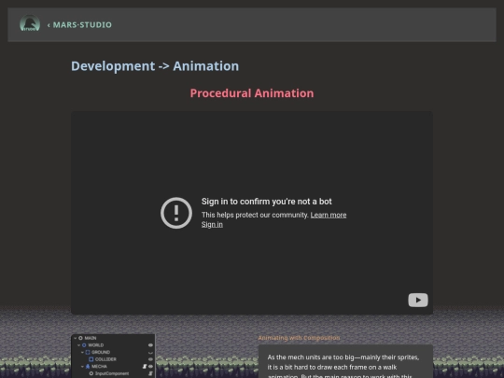The height and width of the screenshot is (378, 504).
Task: Click the Development -> Animation page title
Action: click(155, 66)
